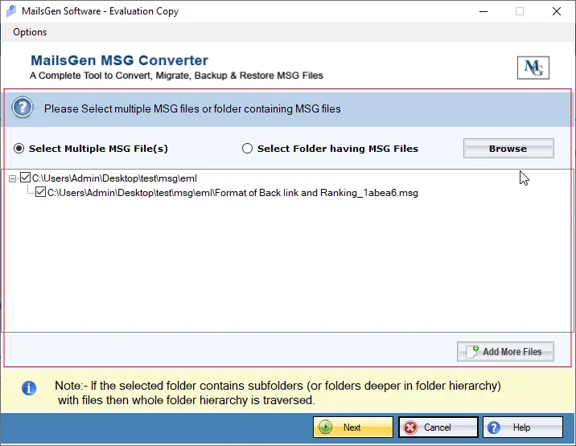This screenshot has height=446, width=576.
Task: Click the Cancel button
Action: pyautogui.click(x=438, y=428)
